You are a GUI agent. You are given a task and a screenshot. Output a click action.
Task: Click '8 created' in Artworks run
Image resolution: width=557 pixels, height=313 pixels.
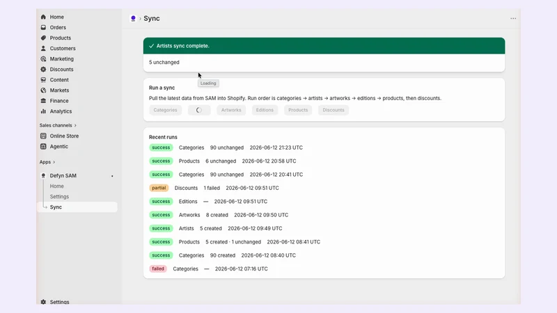pos(217,215)
